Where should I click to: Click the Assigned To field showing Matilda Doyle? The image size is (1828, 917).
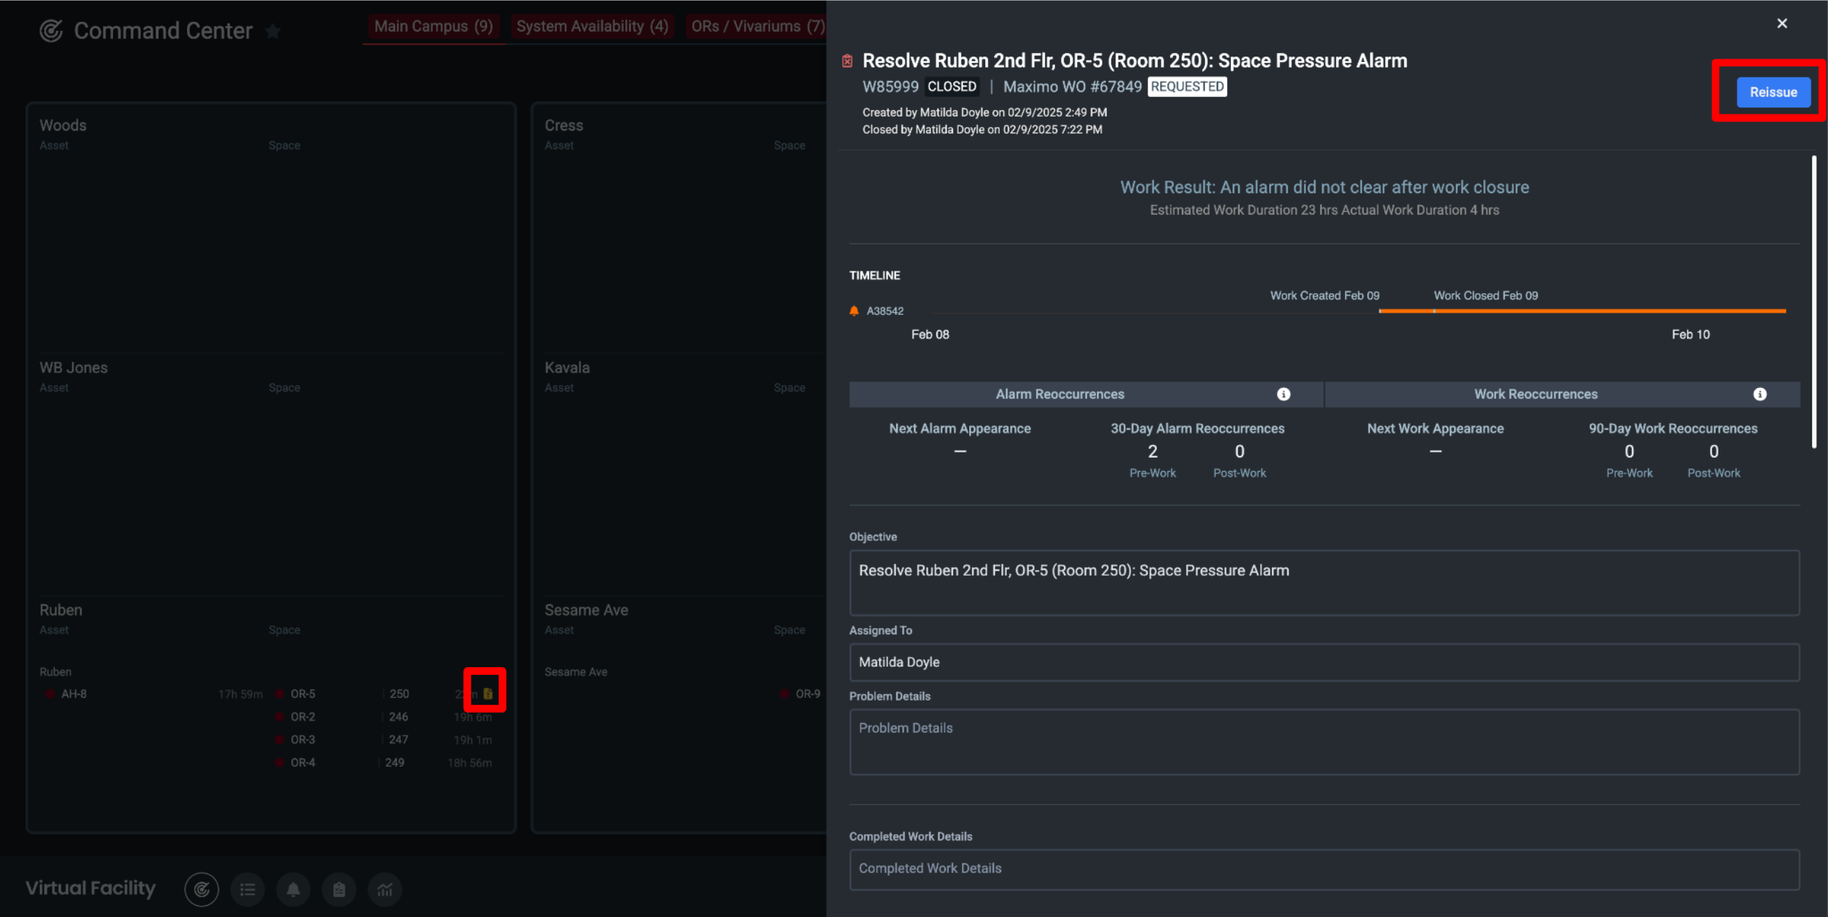[1324, 662]
